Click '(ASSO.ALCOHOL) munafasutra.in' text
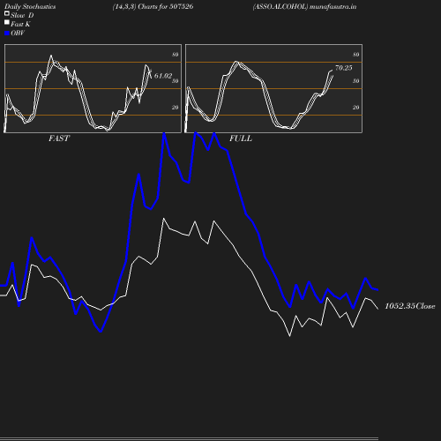 [x=304, y=7]
